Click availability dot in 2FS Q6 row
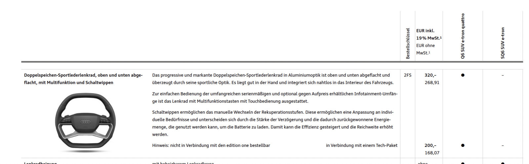This screenshot has height=164, width=529. tap(463, 75)
